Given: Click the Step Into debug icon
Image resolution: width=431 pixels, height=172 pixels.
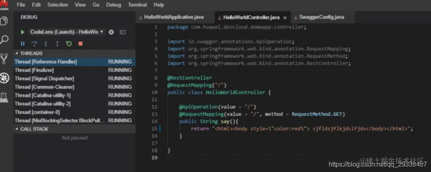Looking at the screenshot, I should coord(46,44).
